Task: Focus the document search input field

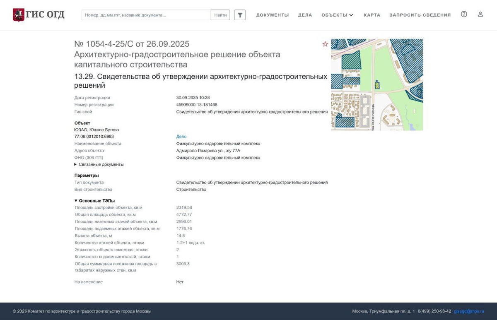Action: click(x=146, y=15)
